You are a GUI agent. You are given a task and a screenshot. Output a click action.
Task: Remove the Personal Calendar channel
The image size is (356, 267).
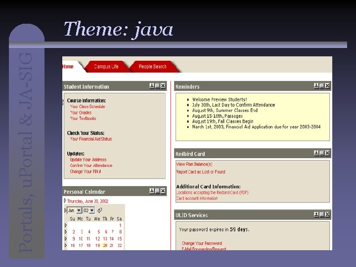(x=163, y=191)
